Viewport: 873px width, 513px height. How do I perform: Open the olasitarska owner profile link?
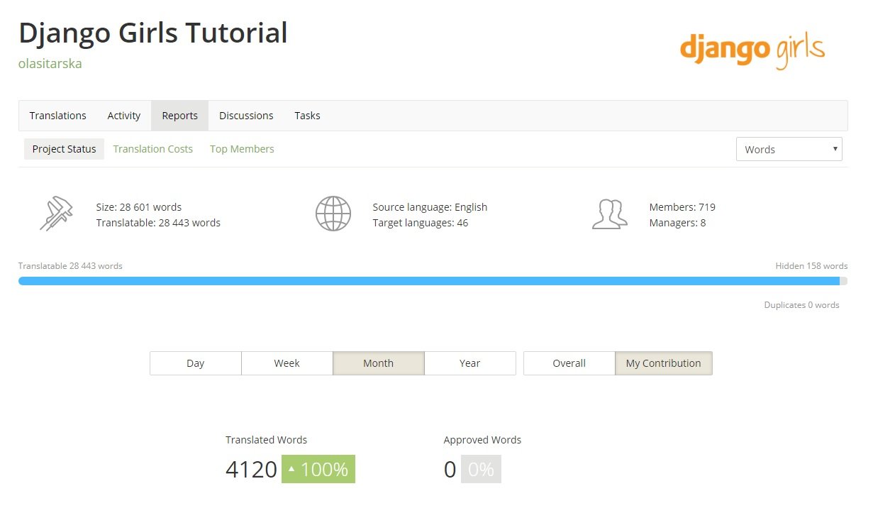(x=50, y=63)
